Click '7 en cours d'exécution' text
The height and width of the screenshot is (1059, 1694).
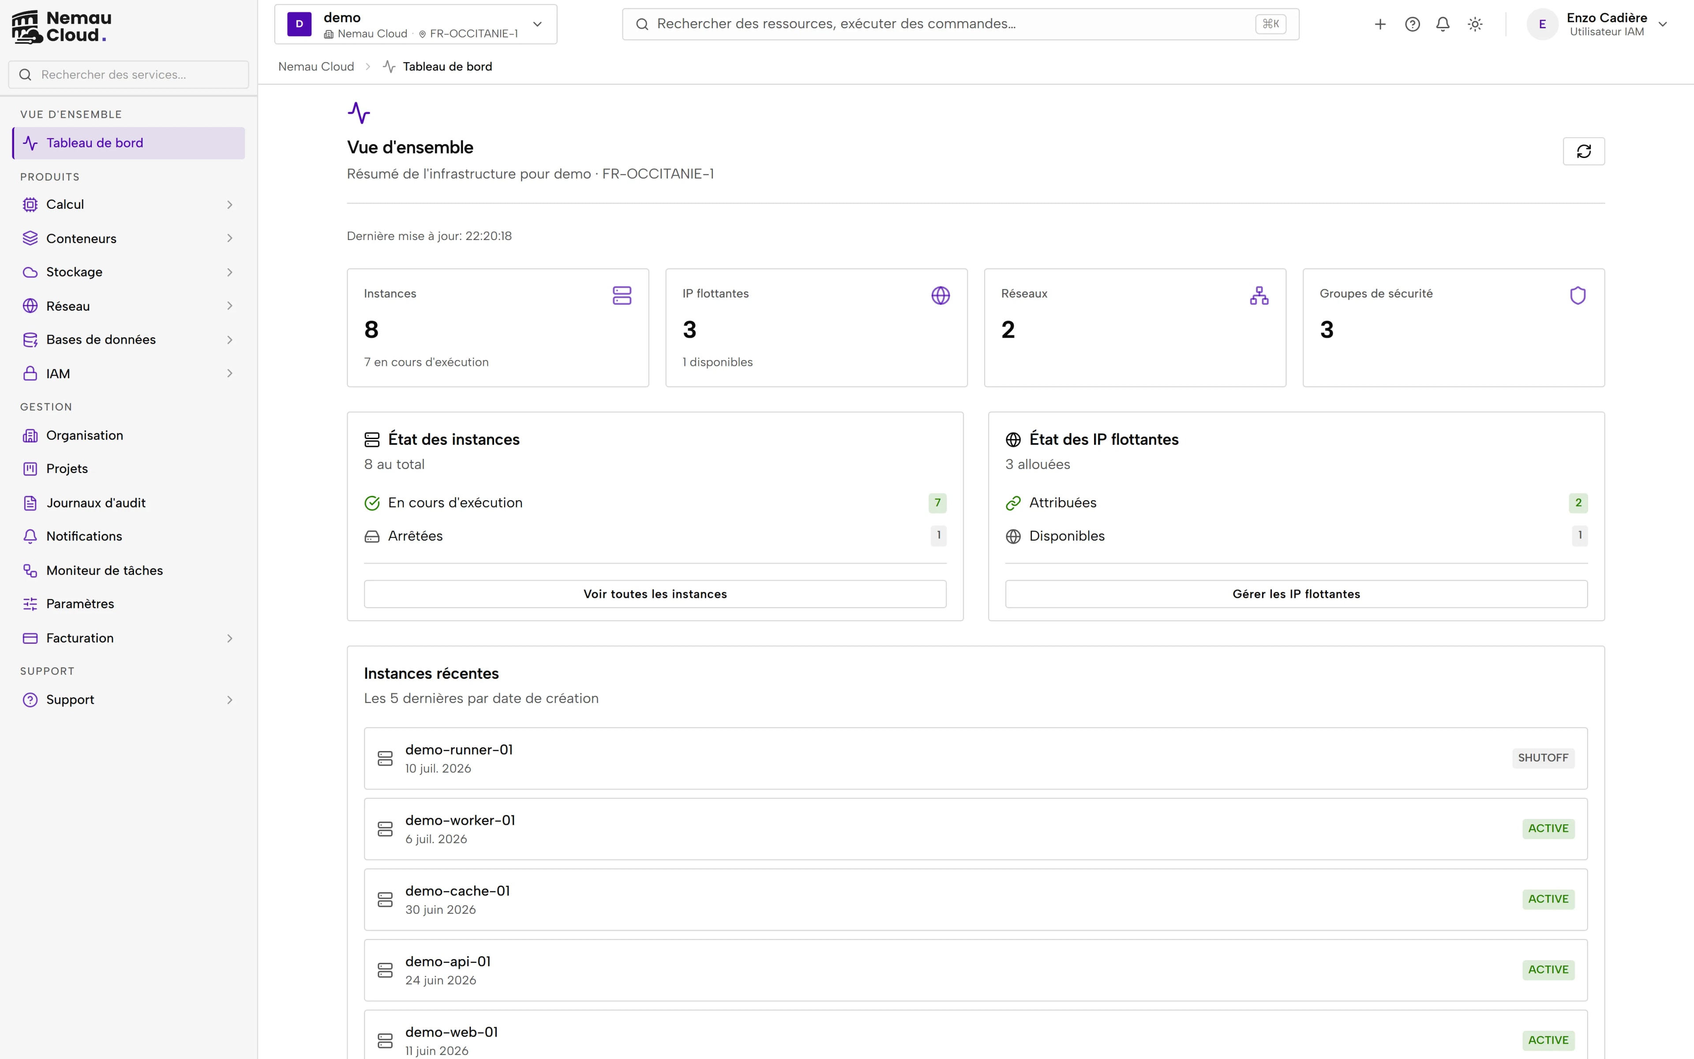click(426, 362)
